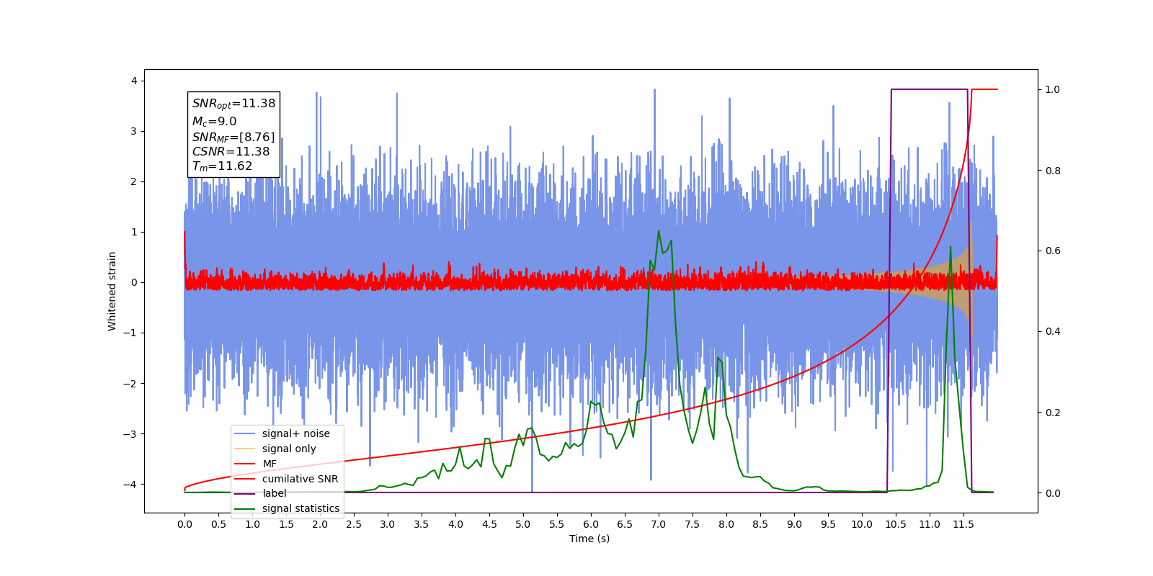Viewport: 1153px width, 576px height.
Task: Click the orange 'signal only' legend line
Action: click(245, 449)
